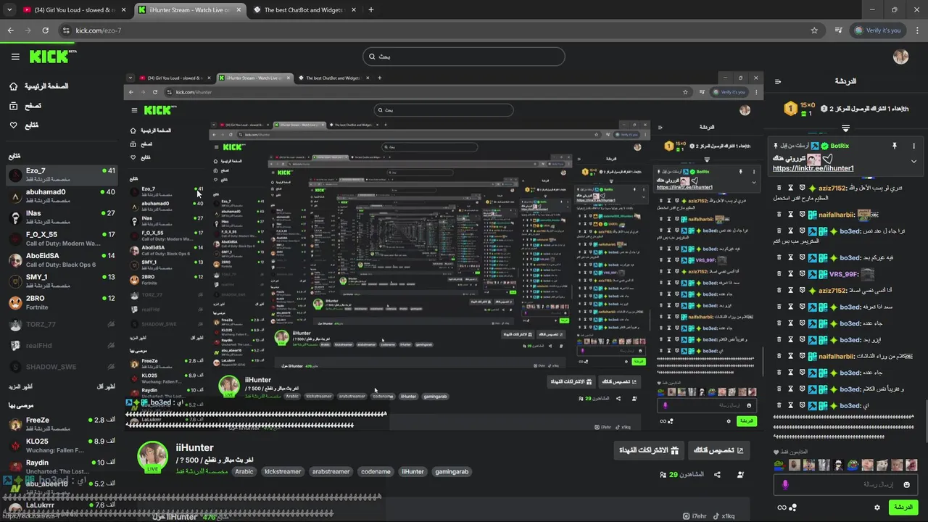Bookmark this page with the address bar star
This screenshot has height=522, width=928.
tap(814, 30)
